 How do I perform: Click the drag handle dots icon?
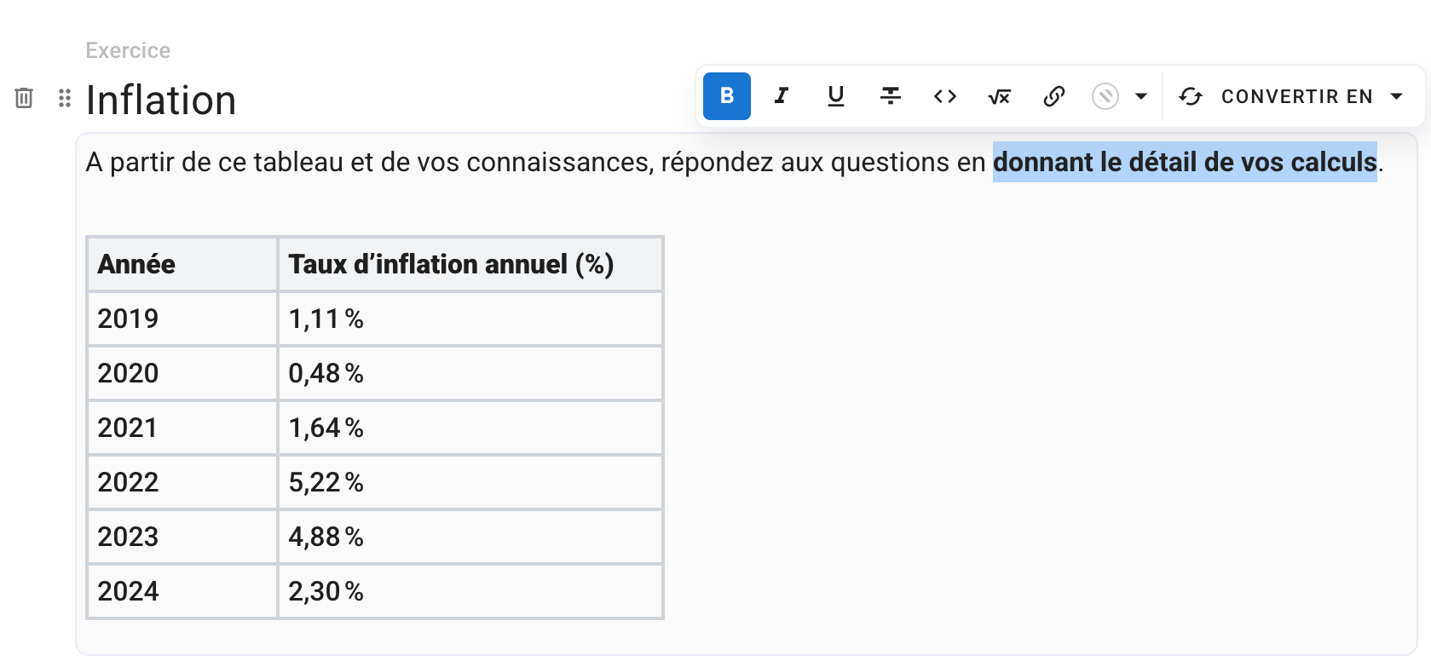coord(64,98)
